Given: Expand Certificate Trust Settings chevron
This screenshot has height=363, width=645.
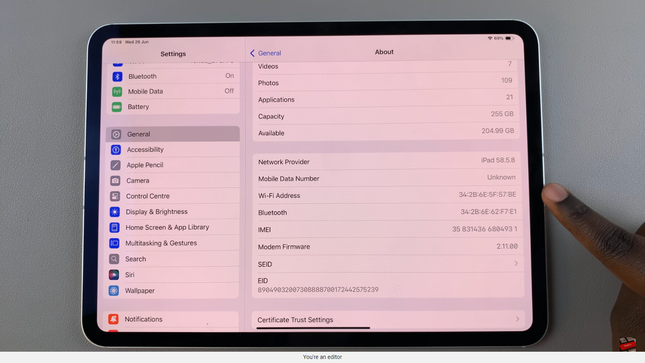Looking at the screenshot, I should point(518,319).
